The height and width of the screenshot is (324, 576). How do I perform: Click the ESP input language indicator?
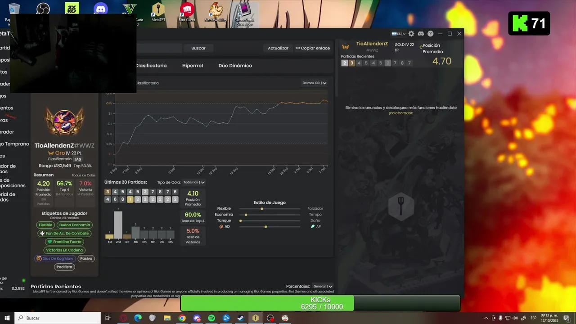(534, 318)
